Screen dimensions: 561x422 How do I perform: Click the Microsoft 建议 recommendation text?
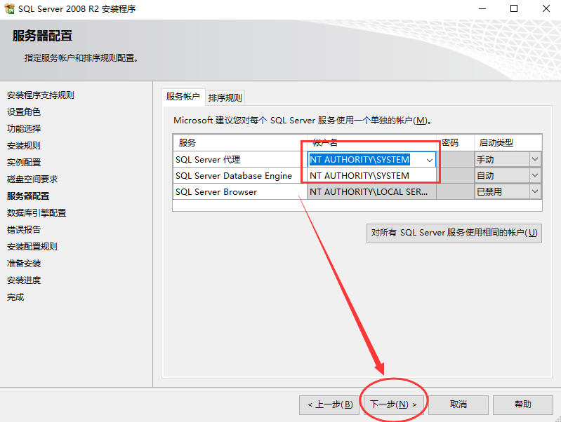(x=303, y=121)
